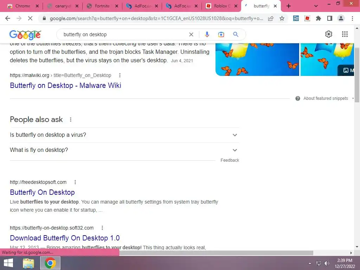Close the Fortnite tab
Screen dimensions: 360x270
pyautogui.click(x=117, y=6)
